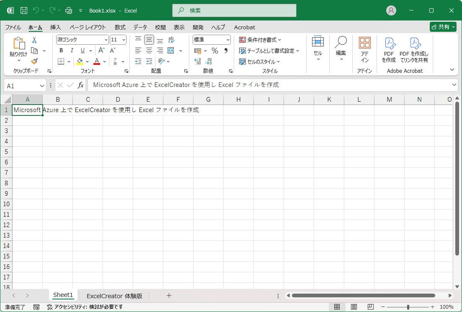Click the print preview quick access icon
This screenshot has width=462, height=312.
(x=69, y=10)
